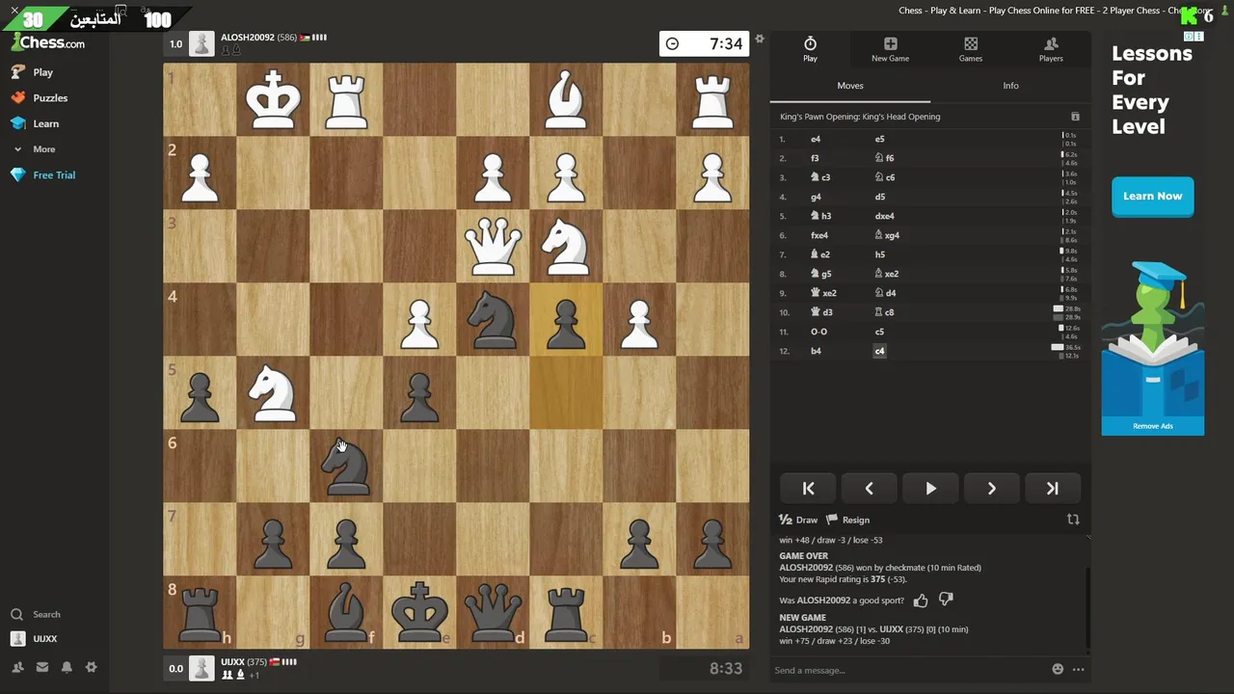Offer a draw
Viewport: 1234px width, 694px height.
(x=798, y=520)
